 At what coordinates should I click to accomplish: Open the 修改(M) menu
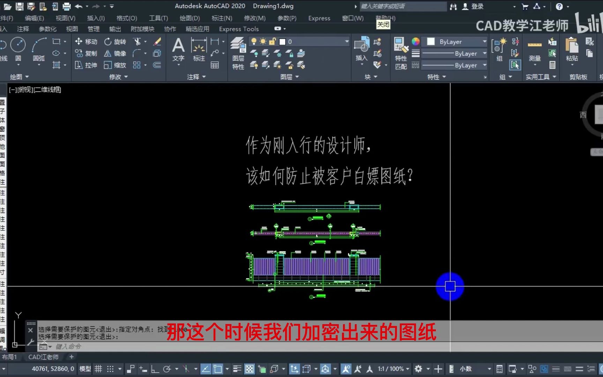tap(254, 18)
